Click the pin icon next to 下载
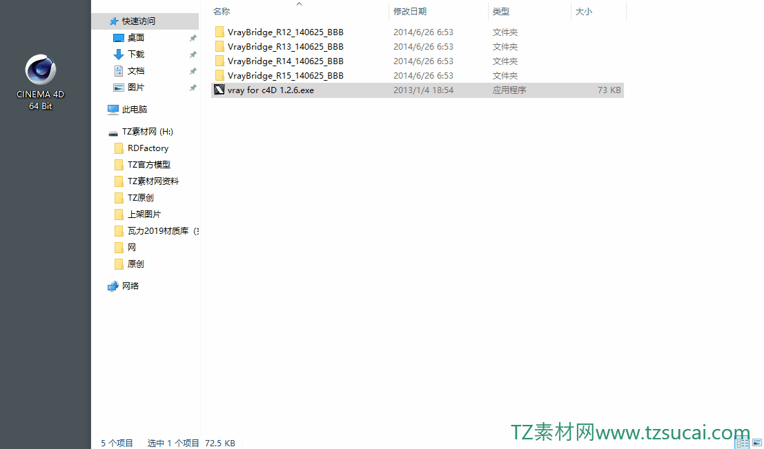Viewport: 764px width, 449px height. [193, 54]
